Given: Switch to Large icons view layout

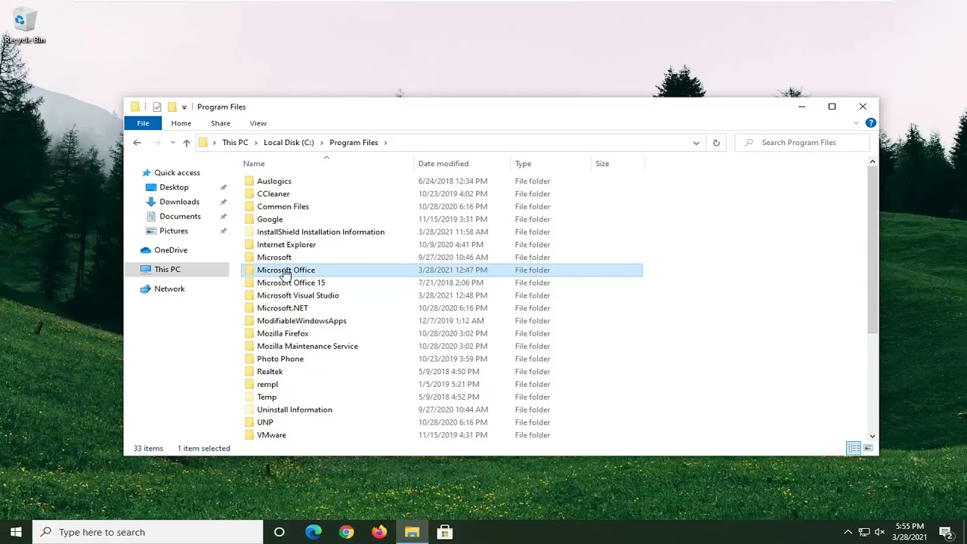Looking at the screenshot, I should point(868,449).
